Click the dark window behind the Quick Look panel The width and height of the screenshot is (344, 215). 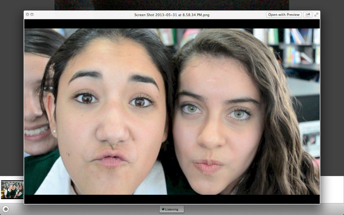(x=172, y=5)
